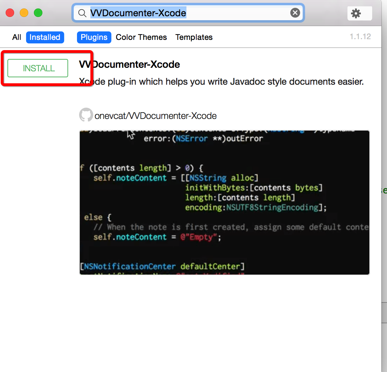Click the VVDocumenter-Xcode plugin title
387x372 pixels.
[x=130, y=65]
